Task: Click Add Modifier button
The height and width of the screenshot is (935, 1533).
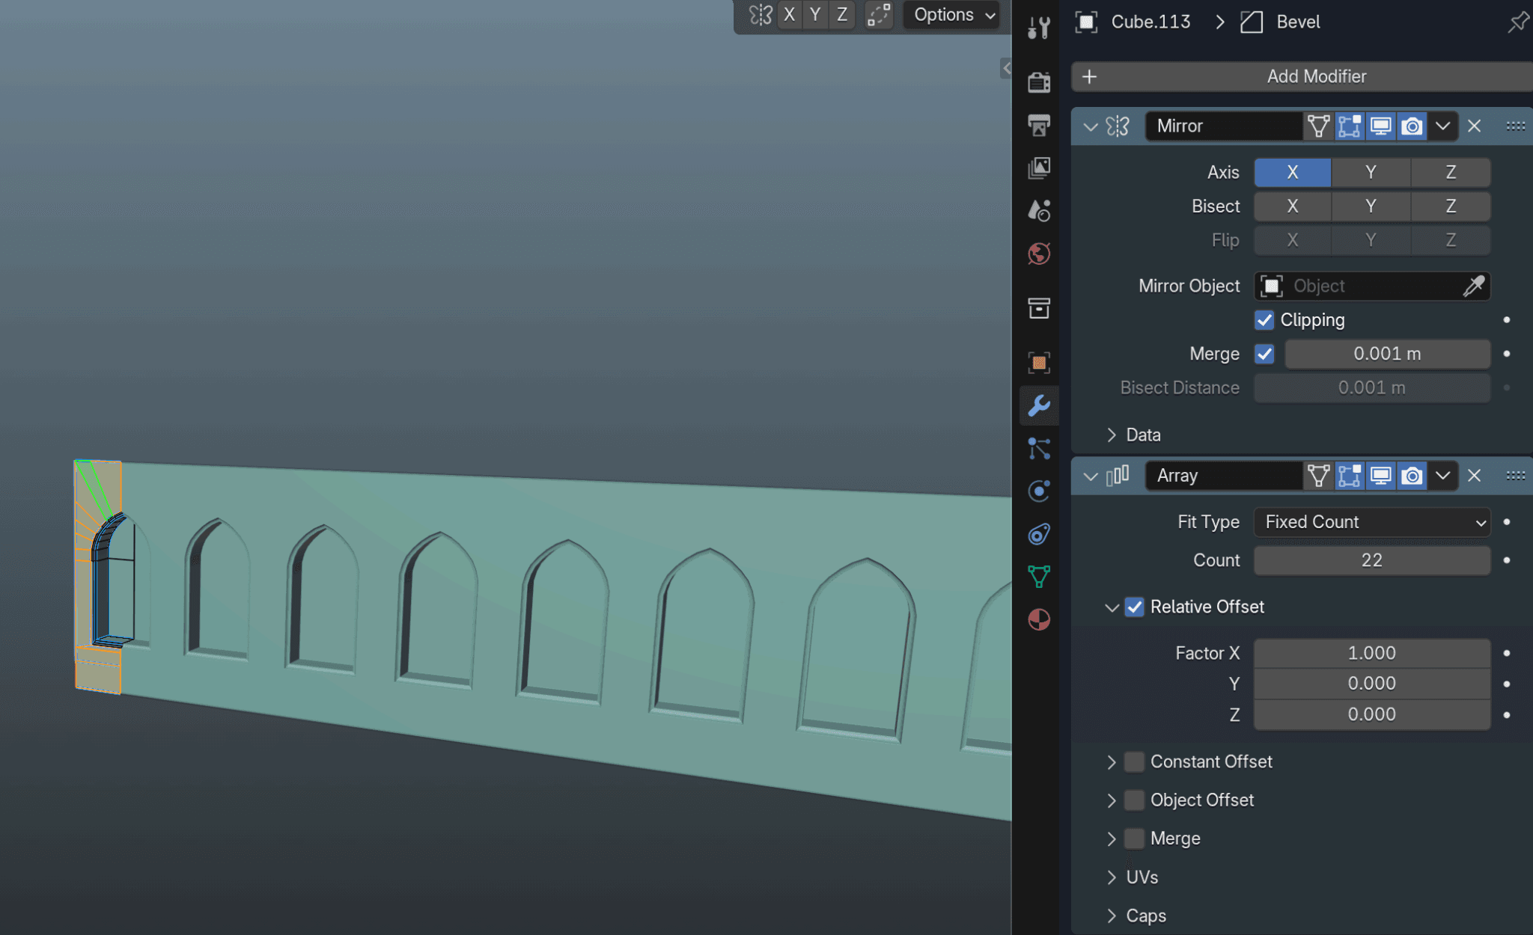Action: tap(1302, 76)
